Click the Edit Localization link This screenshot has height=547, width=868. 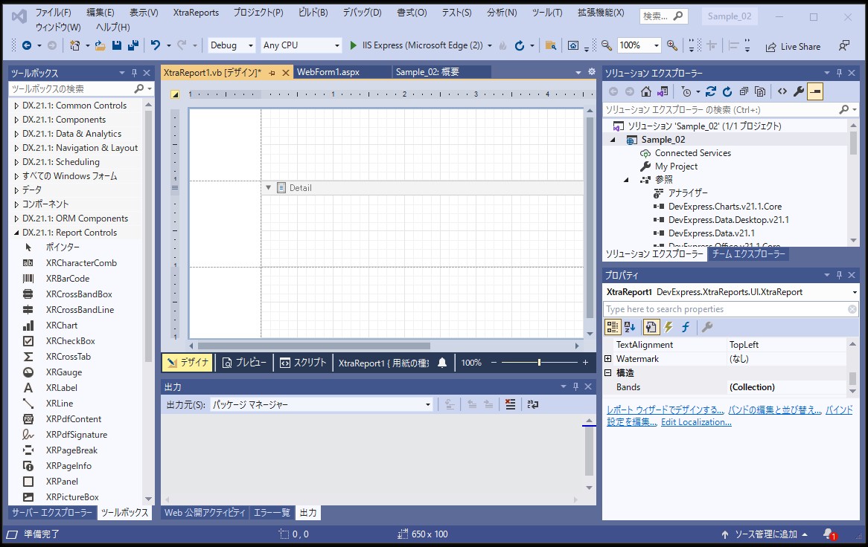click(695, 422)
